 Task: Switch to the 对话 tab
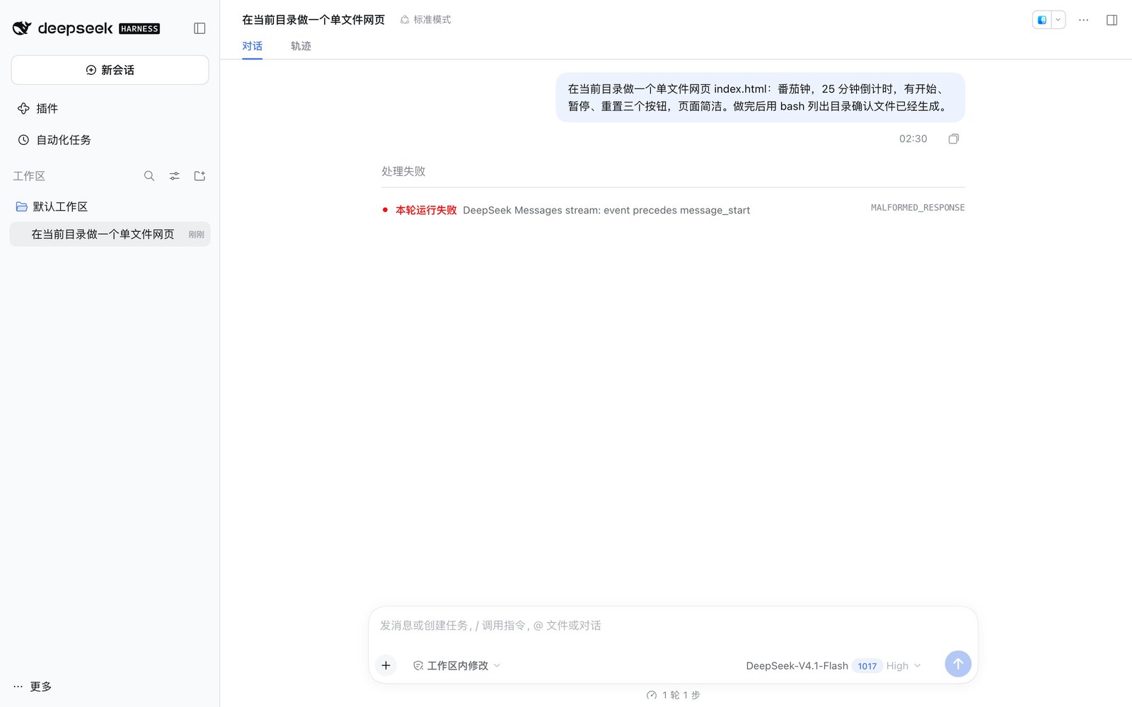[x=252, y=46]
